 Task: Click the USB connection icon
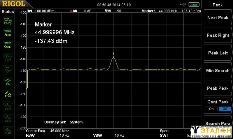click(x=183, y=4)
